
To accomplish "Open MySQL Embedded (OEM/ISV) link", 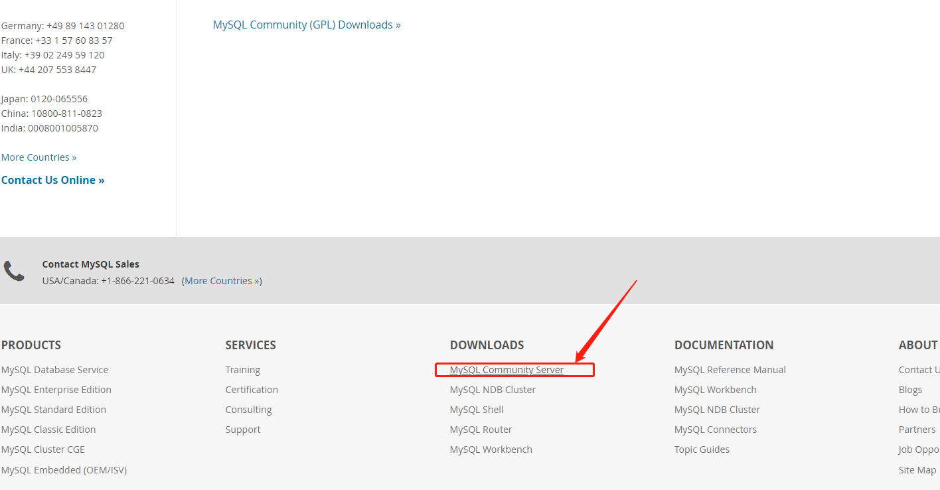I will click(x=64, y=470).
